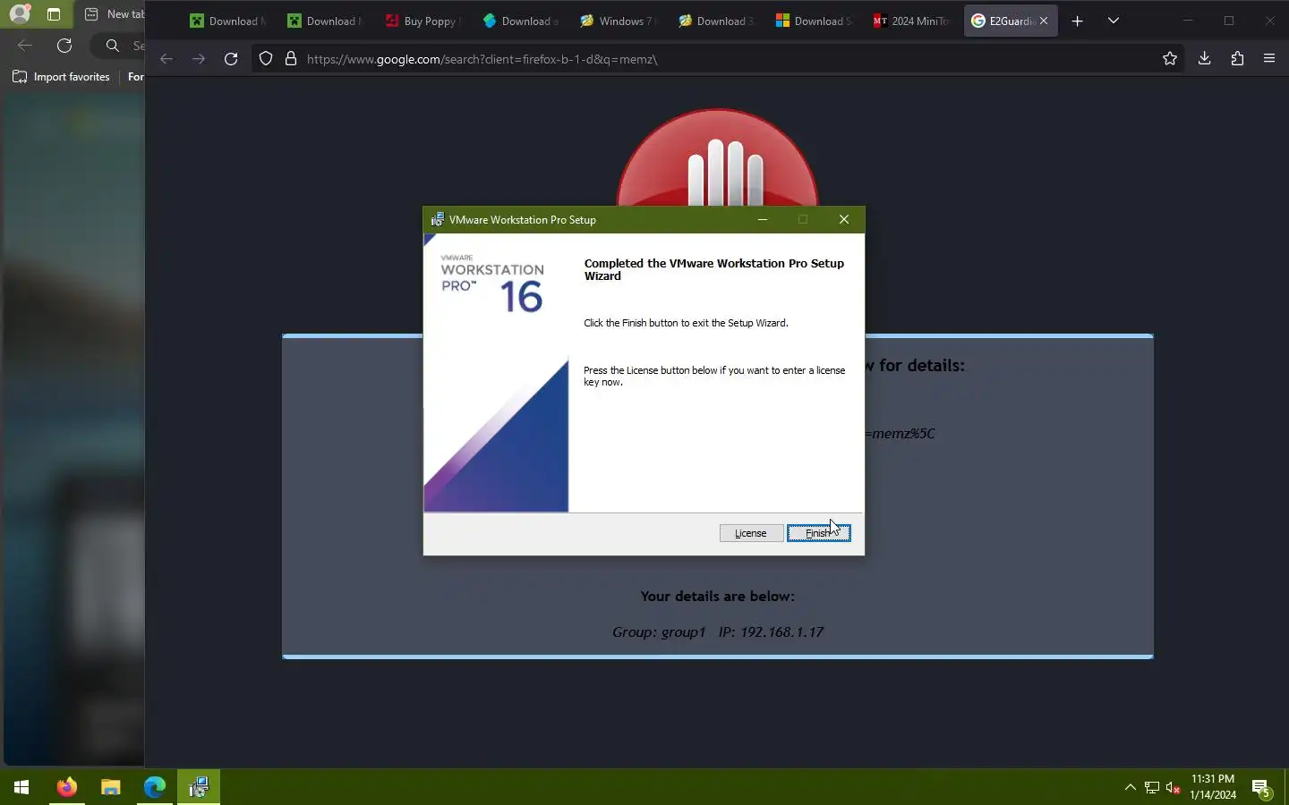Reload the page in Firefox

231,59
